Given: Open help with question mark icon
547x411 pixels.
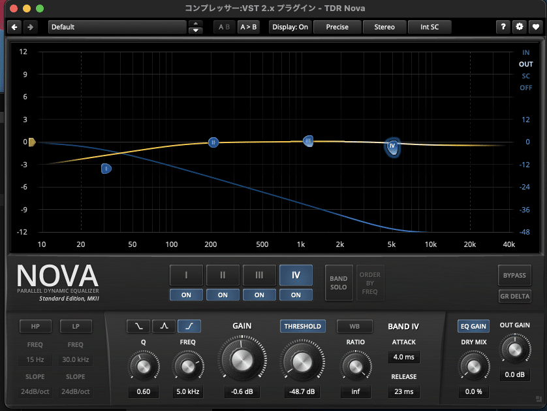Looking at the screenshot, I should [503, 27].
